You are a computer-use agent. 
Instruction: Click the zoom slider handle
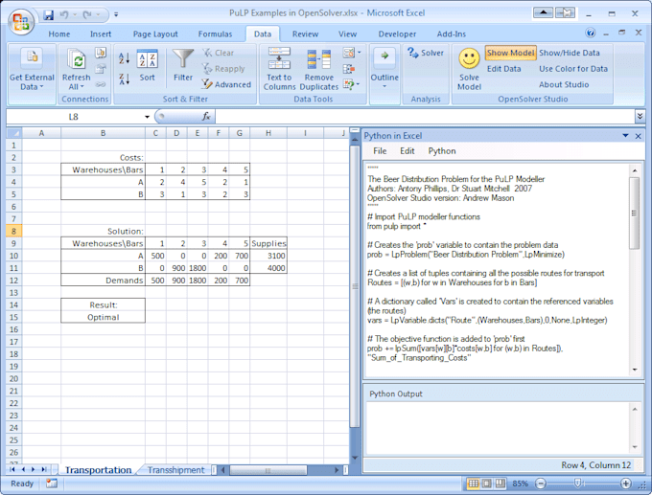point(577,483)
